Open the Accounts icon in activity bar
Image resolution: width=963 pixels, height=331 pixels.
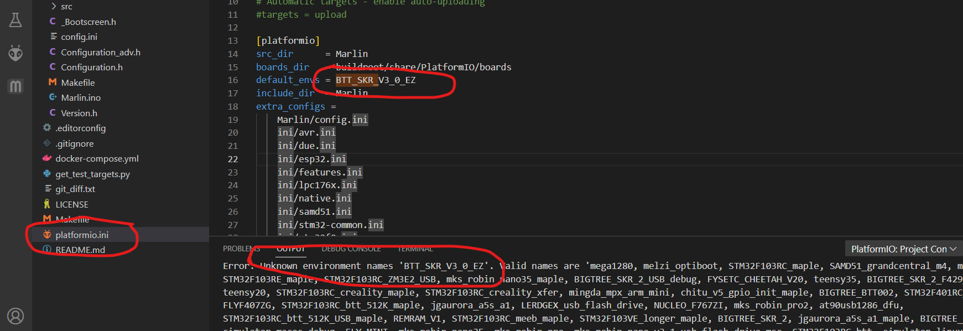coord(15,316)
